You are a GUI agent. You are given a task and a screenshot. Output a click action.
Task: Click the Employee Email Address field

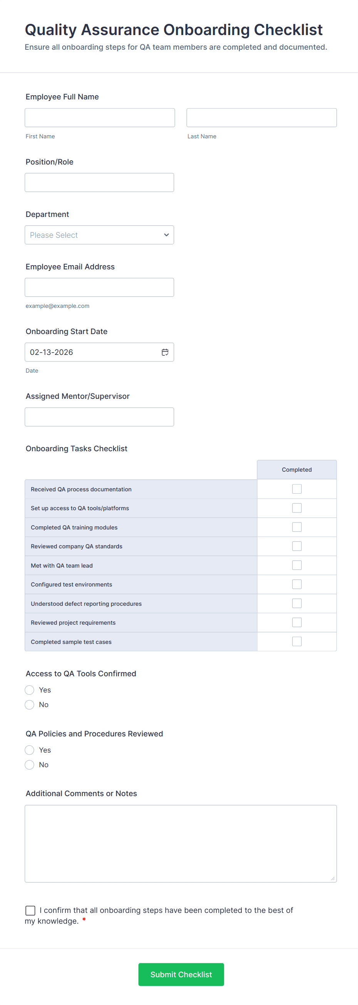tap(99, 287)
